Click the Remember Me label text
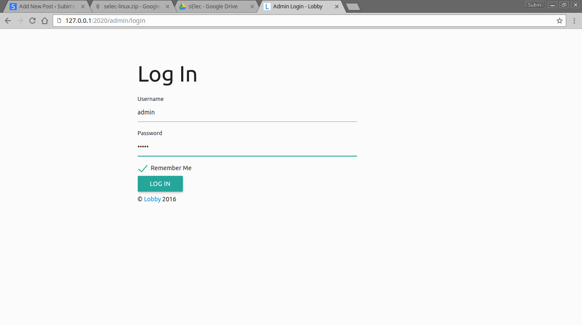Image resolution: width=582 pixels, height=325 pixels. tap(171, 168)
